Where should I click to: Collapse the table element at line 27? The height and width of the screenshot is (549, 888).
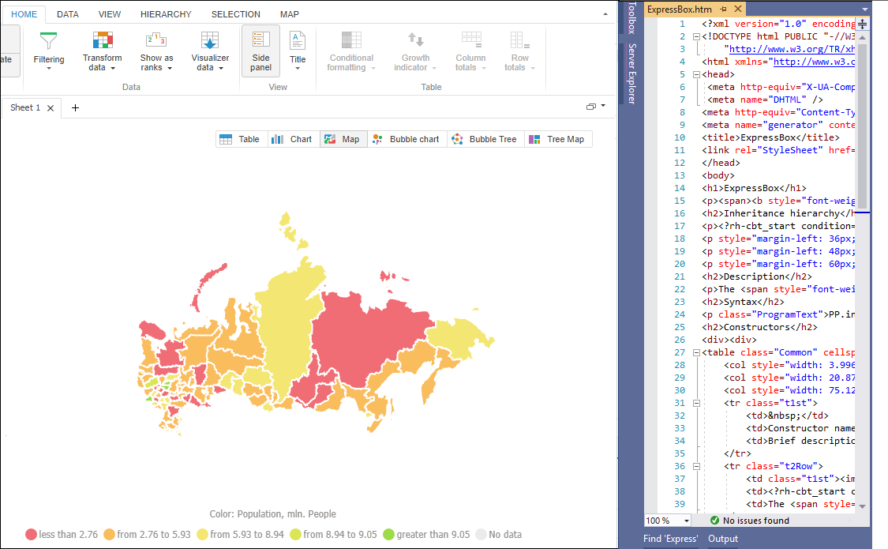pos(695,352)
